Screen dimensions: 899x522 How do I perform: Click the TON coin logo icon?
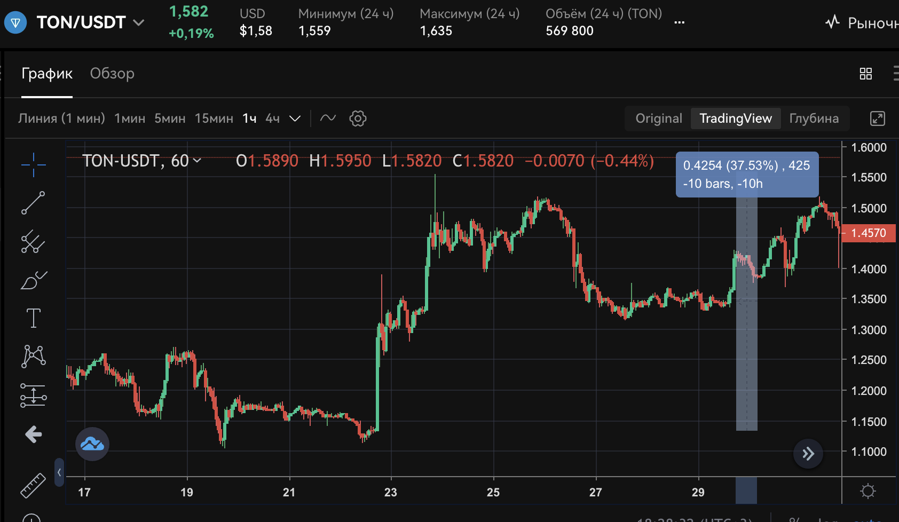15,22
